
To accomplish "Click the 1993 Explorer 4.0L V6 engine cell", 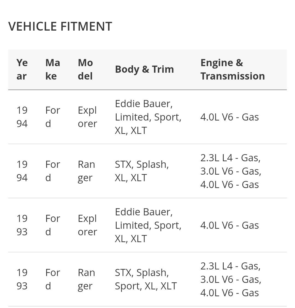I will pyautogui.click(x=229, y=225).
